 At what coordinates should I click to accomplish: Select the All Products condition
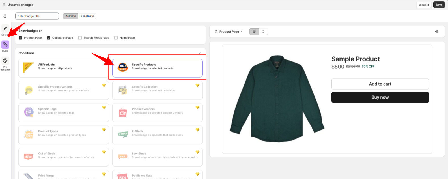point(64,68)
